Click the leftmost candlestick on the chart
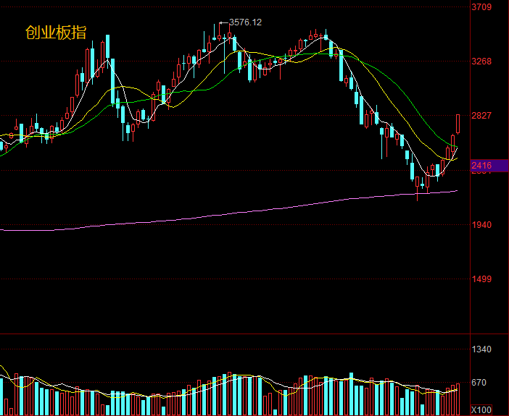Screen dimensions: 509x416 pyautogui.click(x=1, y=145)
